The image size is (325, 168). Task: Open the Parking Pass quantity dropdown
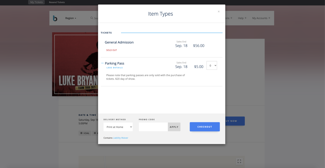tap(212, 65)
